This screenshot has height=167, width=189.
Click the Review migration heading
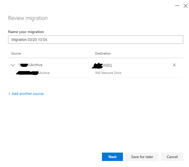click(28, 18)
